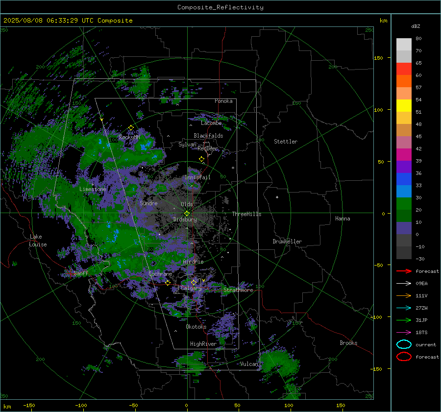Click the yellow diamond marker at radar center near Didsbury
Screen dimensions: 441x412
187,214
